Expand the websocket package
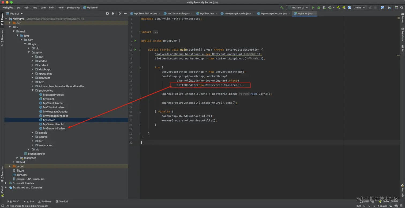This screenshot has width=405, height=208. [x=33, y=145]
